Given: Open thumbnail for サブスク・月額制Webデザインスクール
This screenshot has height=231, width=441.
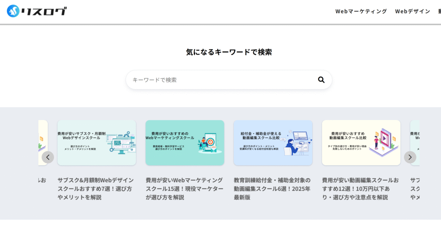Looking at the screenshot, I should click(97, 143).
